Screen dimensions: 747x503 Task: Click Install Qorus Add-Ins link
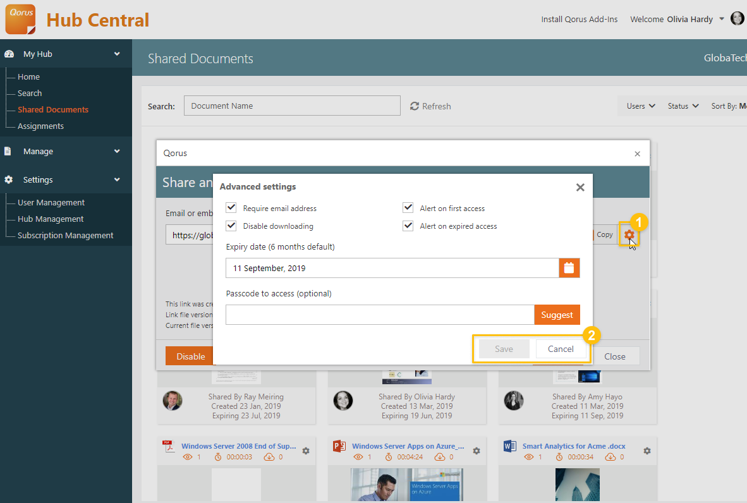(580, 19)
